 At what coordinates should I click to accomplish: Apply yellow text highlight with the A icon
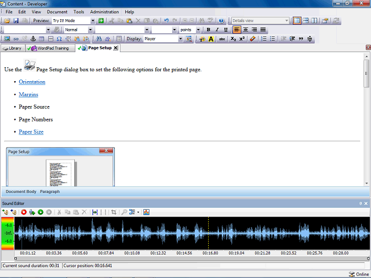pos(211,39)
